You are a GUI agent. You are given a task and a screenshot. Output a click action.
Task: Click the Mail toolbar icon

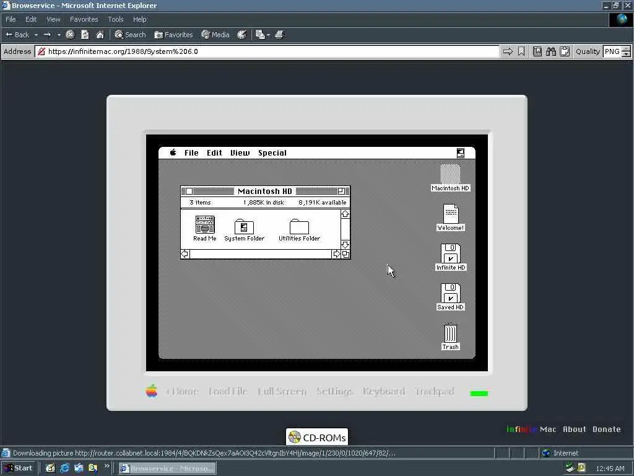[260, 35]
